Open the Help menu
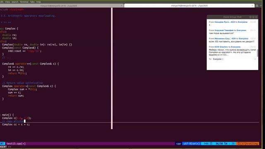The height and width of the screenshot is (149, 265). pos(39,2)
